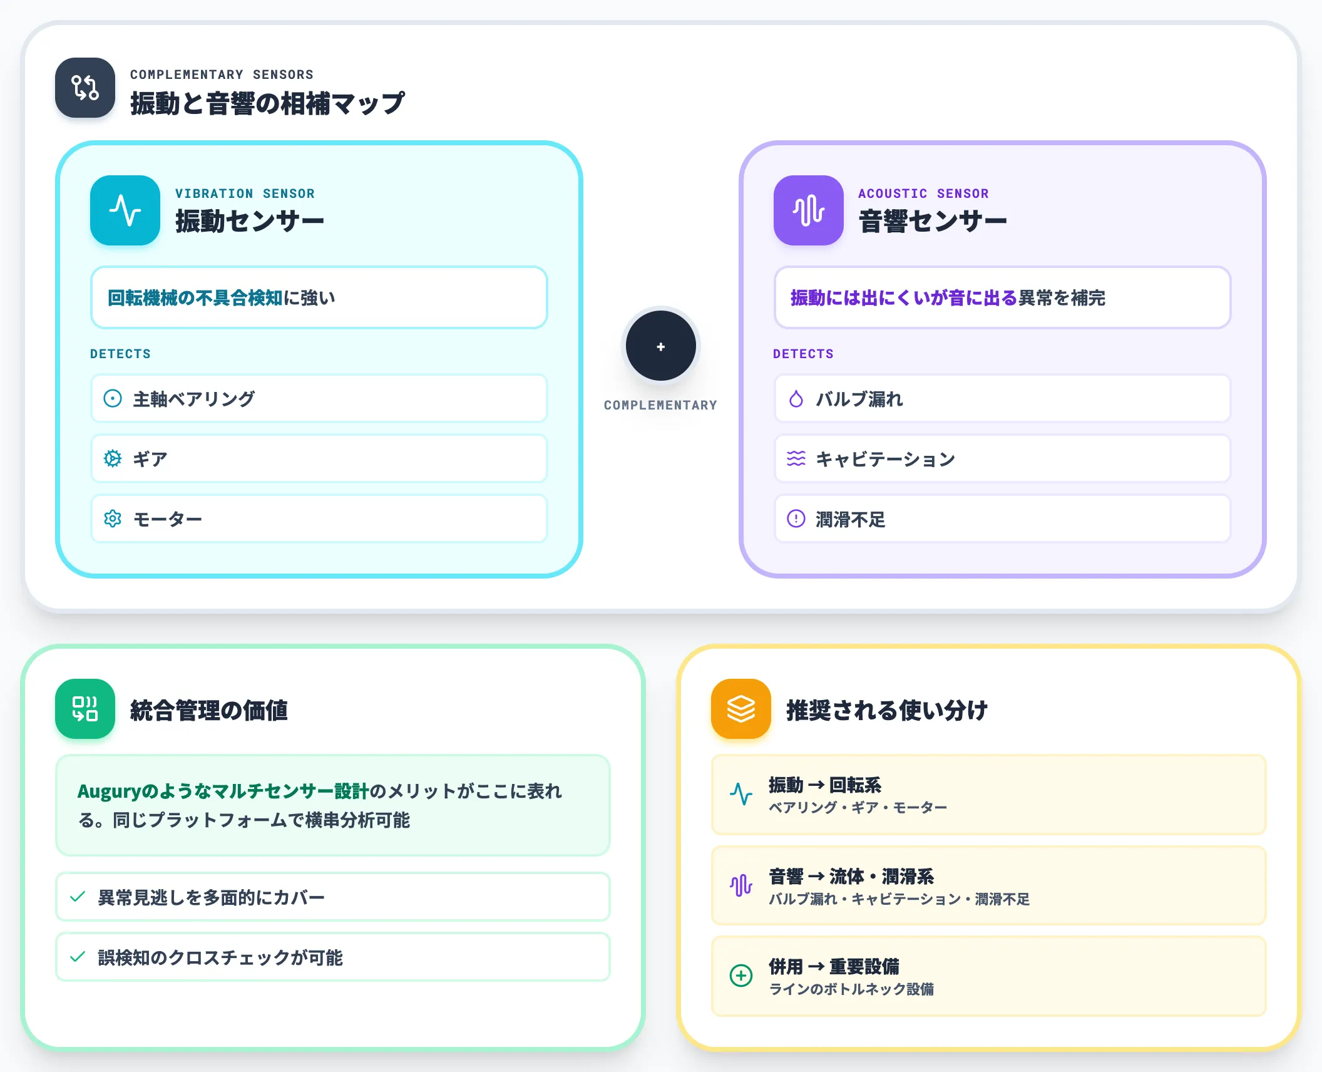
Task: Click the ベアリング・ギア・モーター subtitle
Action: [858, 808]
